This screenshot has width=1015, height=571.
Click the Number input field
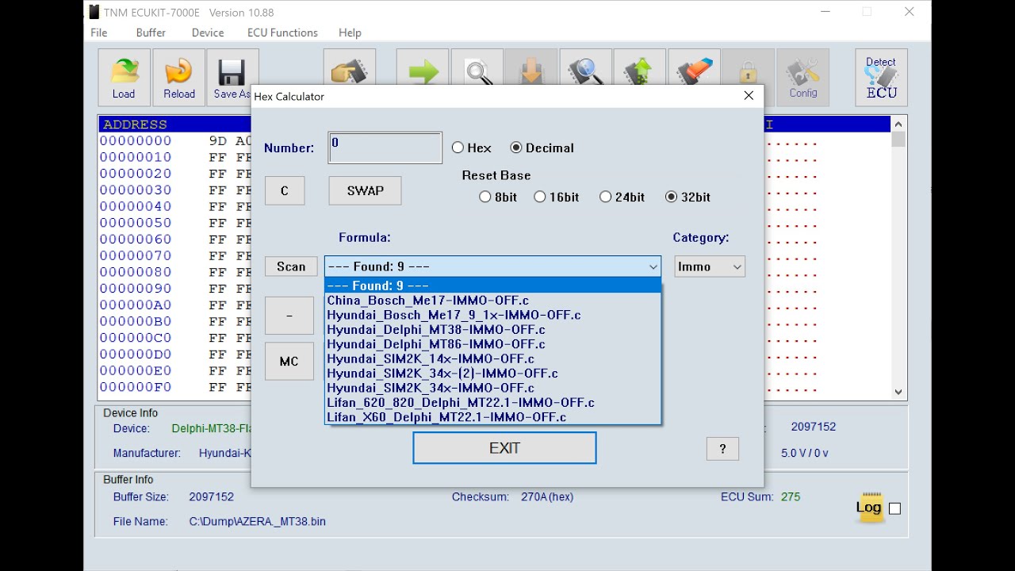(x=385, y=148)
